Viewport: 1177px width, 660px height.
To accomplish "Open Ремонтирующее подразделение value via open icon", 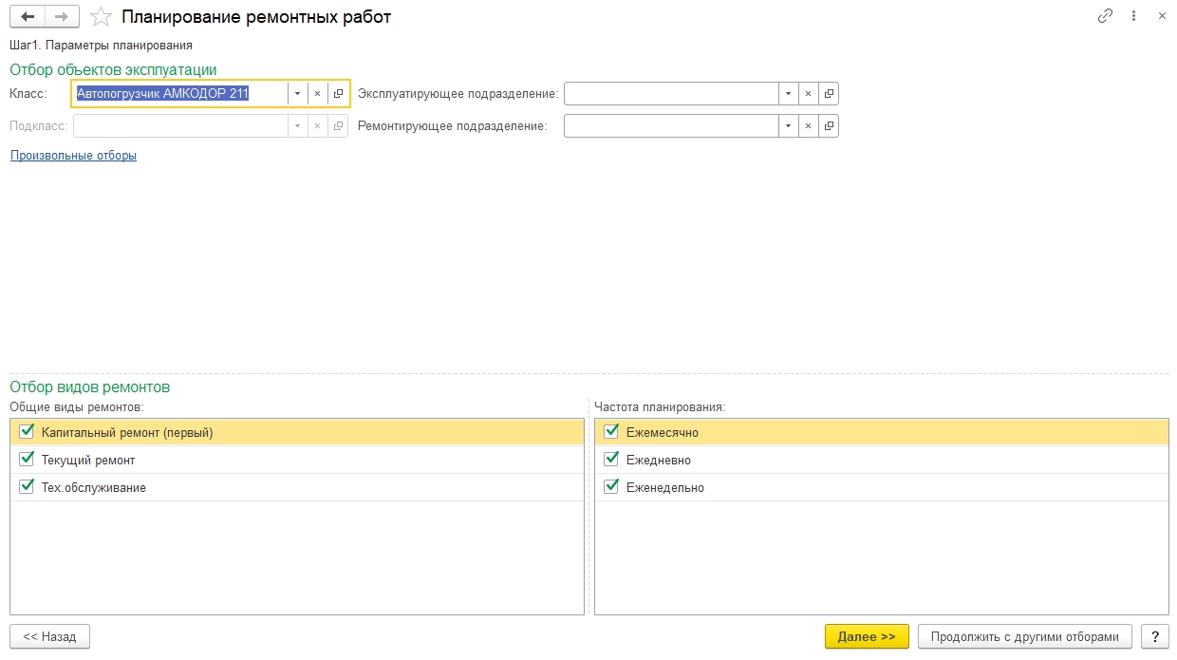I will pyautogui.click(x=829, y=125).
